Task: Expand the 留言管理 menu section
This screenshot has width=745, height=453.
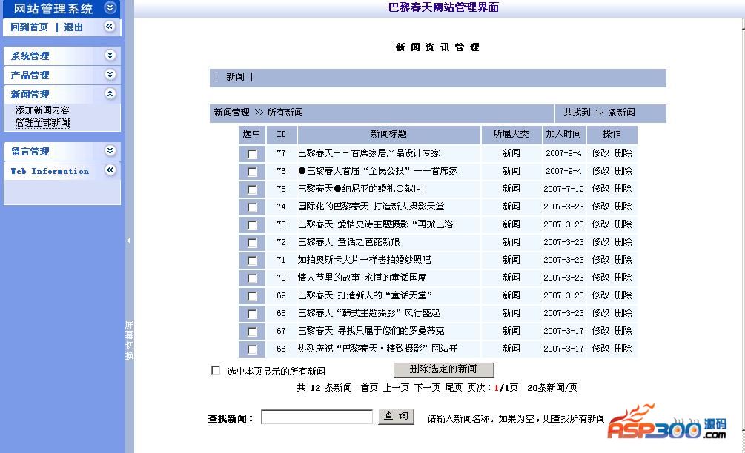Action: [110, 151]
